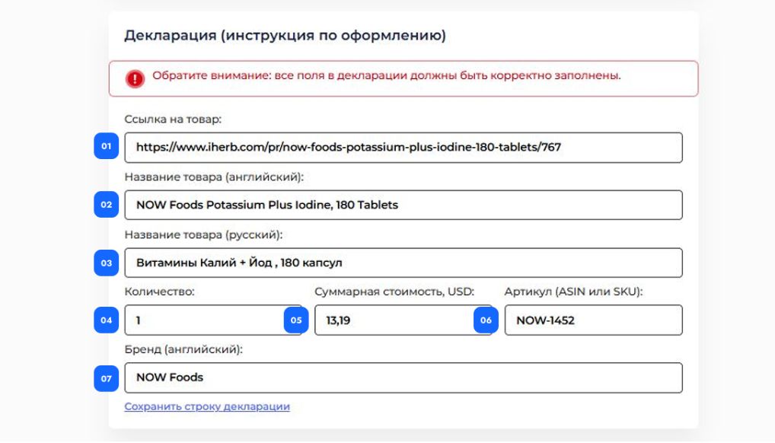Click the blue 04 step badge
The height and width of the screenshot is (443, 775).
[107, 320]
